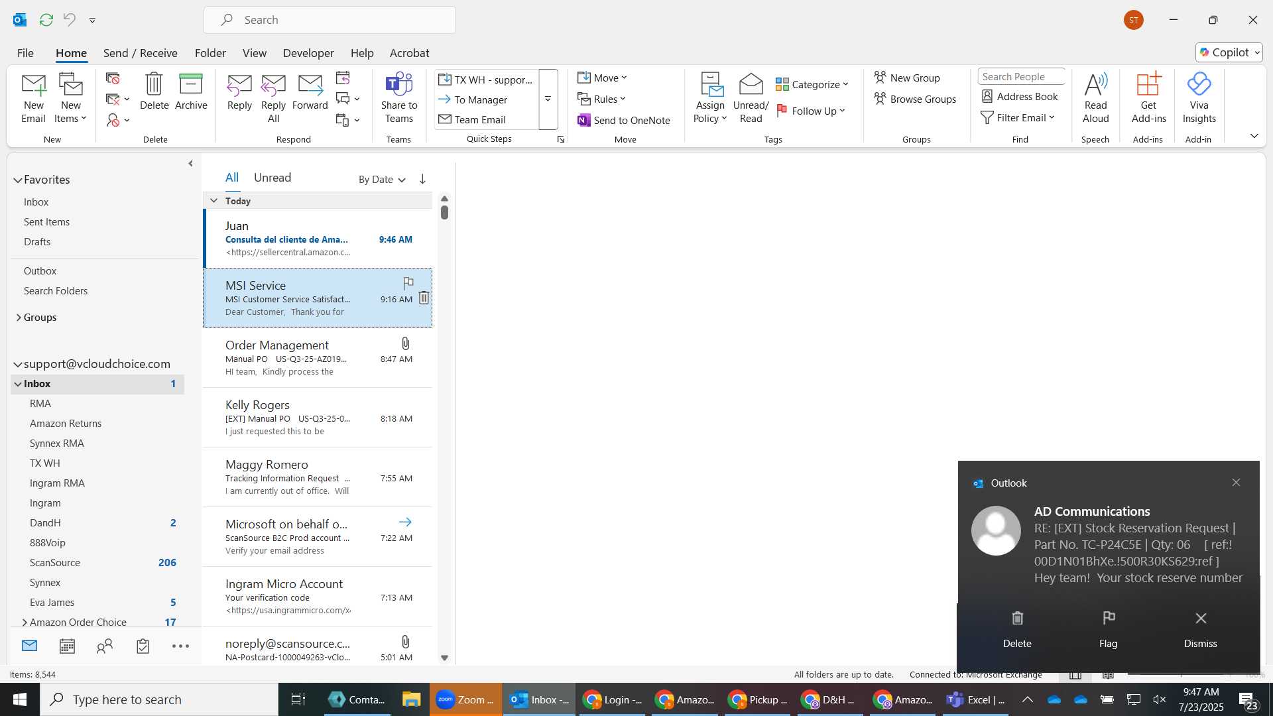
Task: Open the Zoom app in taskbar
Action: [x=466, y=699]
